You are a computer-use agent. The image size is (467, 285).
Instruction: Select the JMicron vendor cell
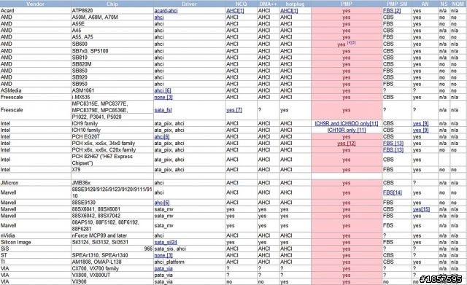click(x=36, y=183)
